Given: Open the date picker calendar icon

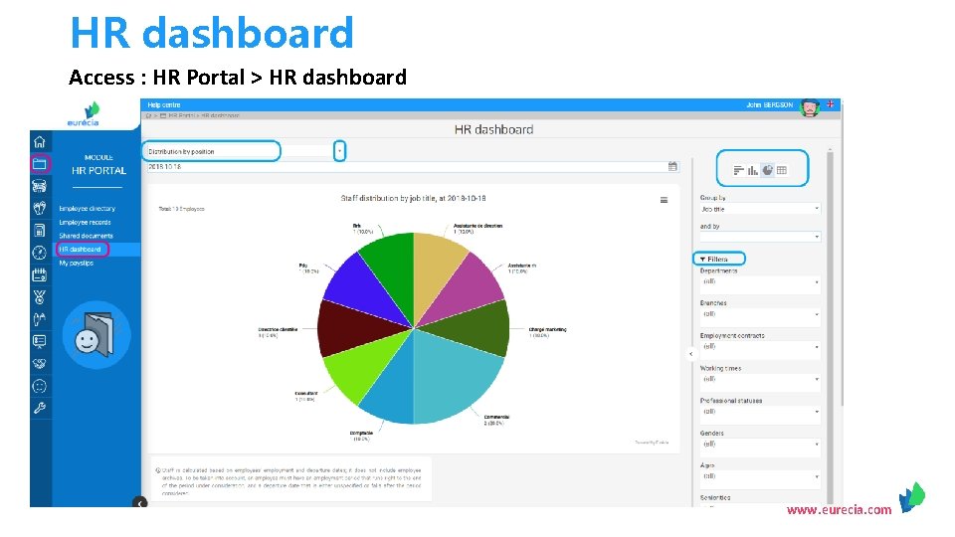Looking at the screenshot, I should (x=672, y=166).
